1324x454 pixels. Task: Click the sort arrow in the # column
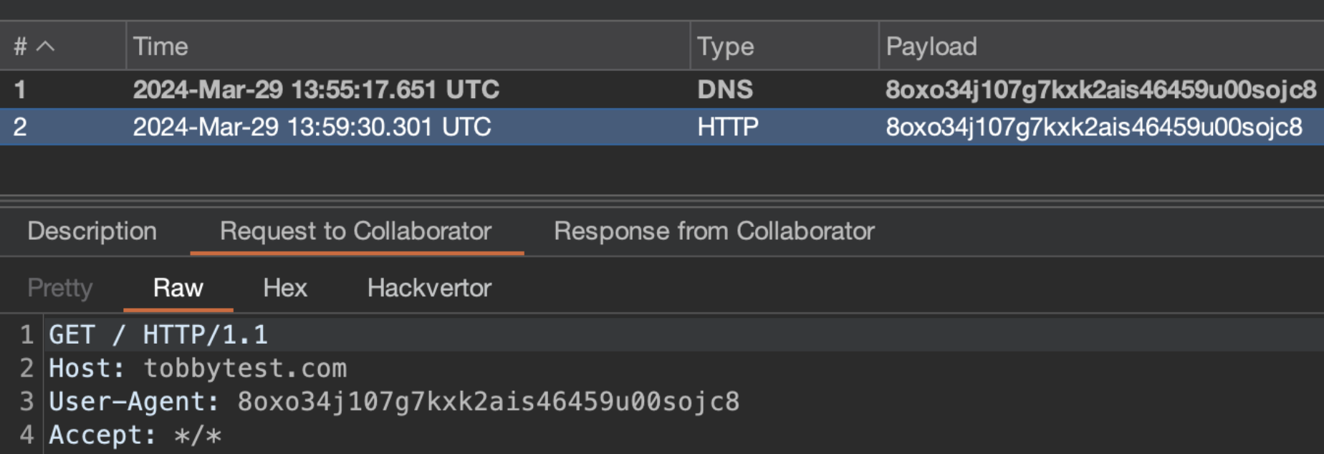pos(45,47)
